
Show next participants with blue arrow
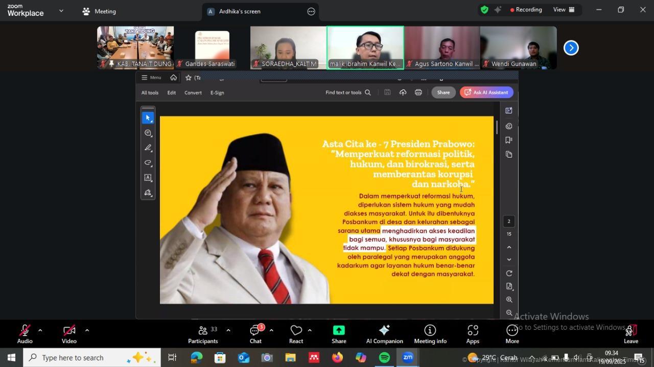[x=571, y=47]
